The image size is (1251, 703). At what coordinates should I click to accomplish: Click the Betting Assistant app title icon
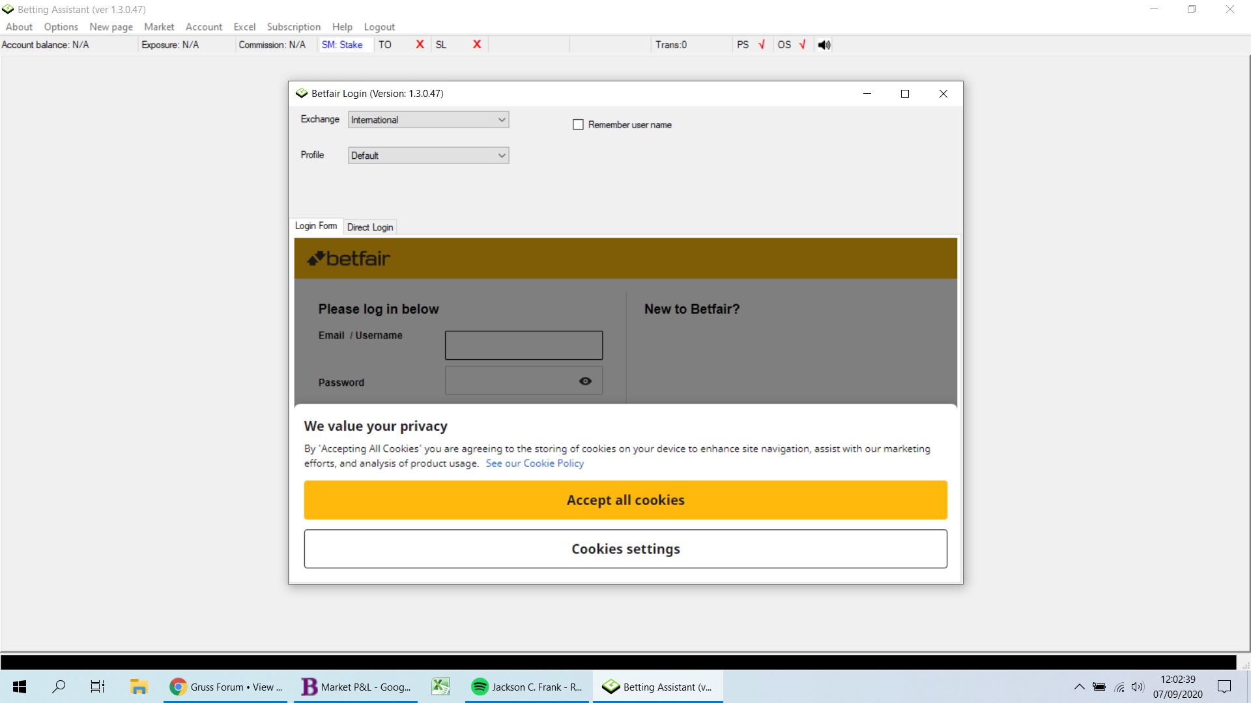[x=8, y=9]
